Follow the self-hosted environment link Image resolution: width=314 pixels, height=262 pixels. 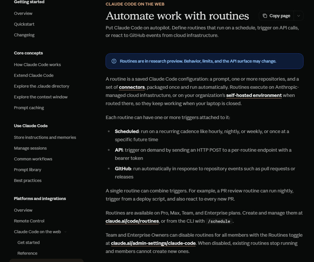click(254, 95)
